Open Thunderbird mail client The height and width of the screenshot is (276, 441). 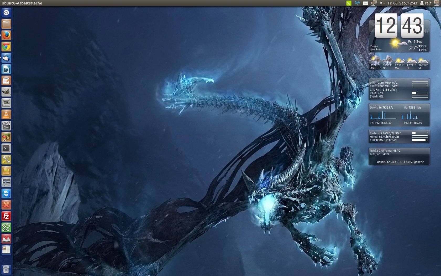[x=6, y=58]
